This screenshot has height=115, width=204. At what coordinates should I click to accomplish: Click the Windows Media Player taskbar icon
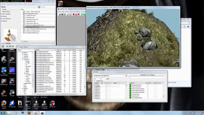click(x=16, y=113)
